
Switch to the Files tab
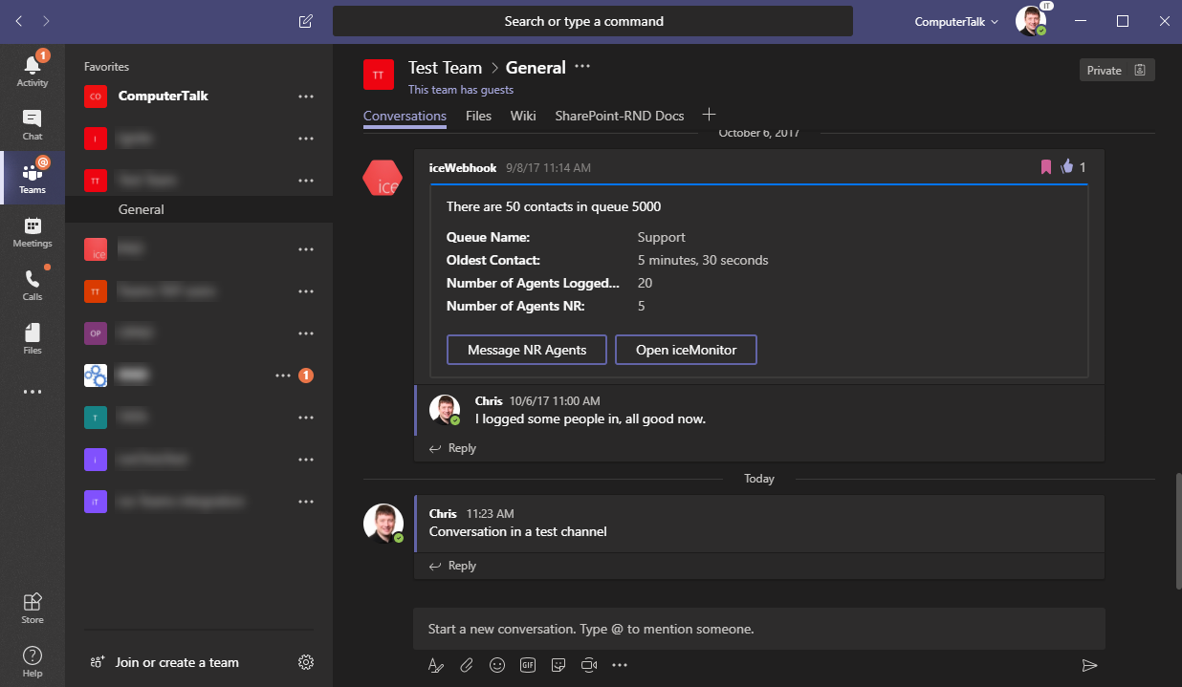[x=478, y=116]
